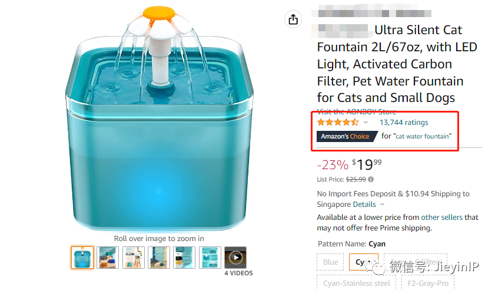The height and width of the screenshot is (290, 495).
Task: Select the second product image thumbnail
Action: pyautogui.click(x=108, y=258)
